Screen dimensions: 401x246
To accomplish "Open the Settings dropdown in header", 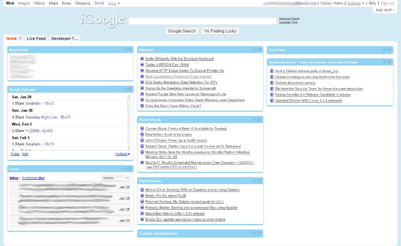I will (x=356, y=3).
